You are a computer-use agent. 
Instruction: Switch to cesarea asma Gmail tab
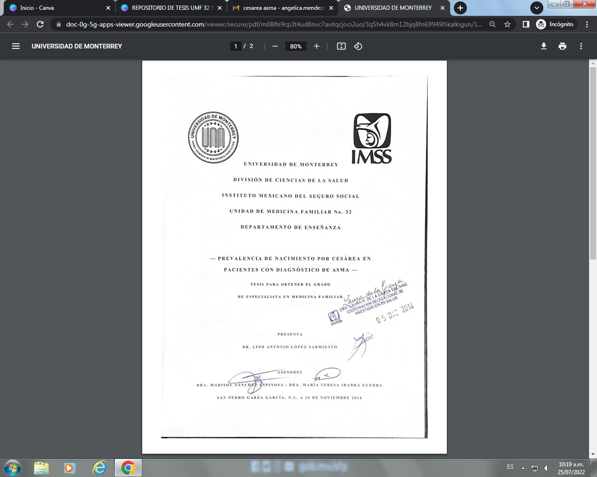tap(282, 8)
